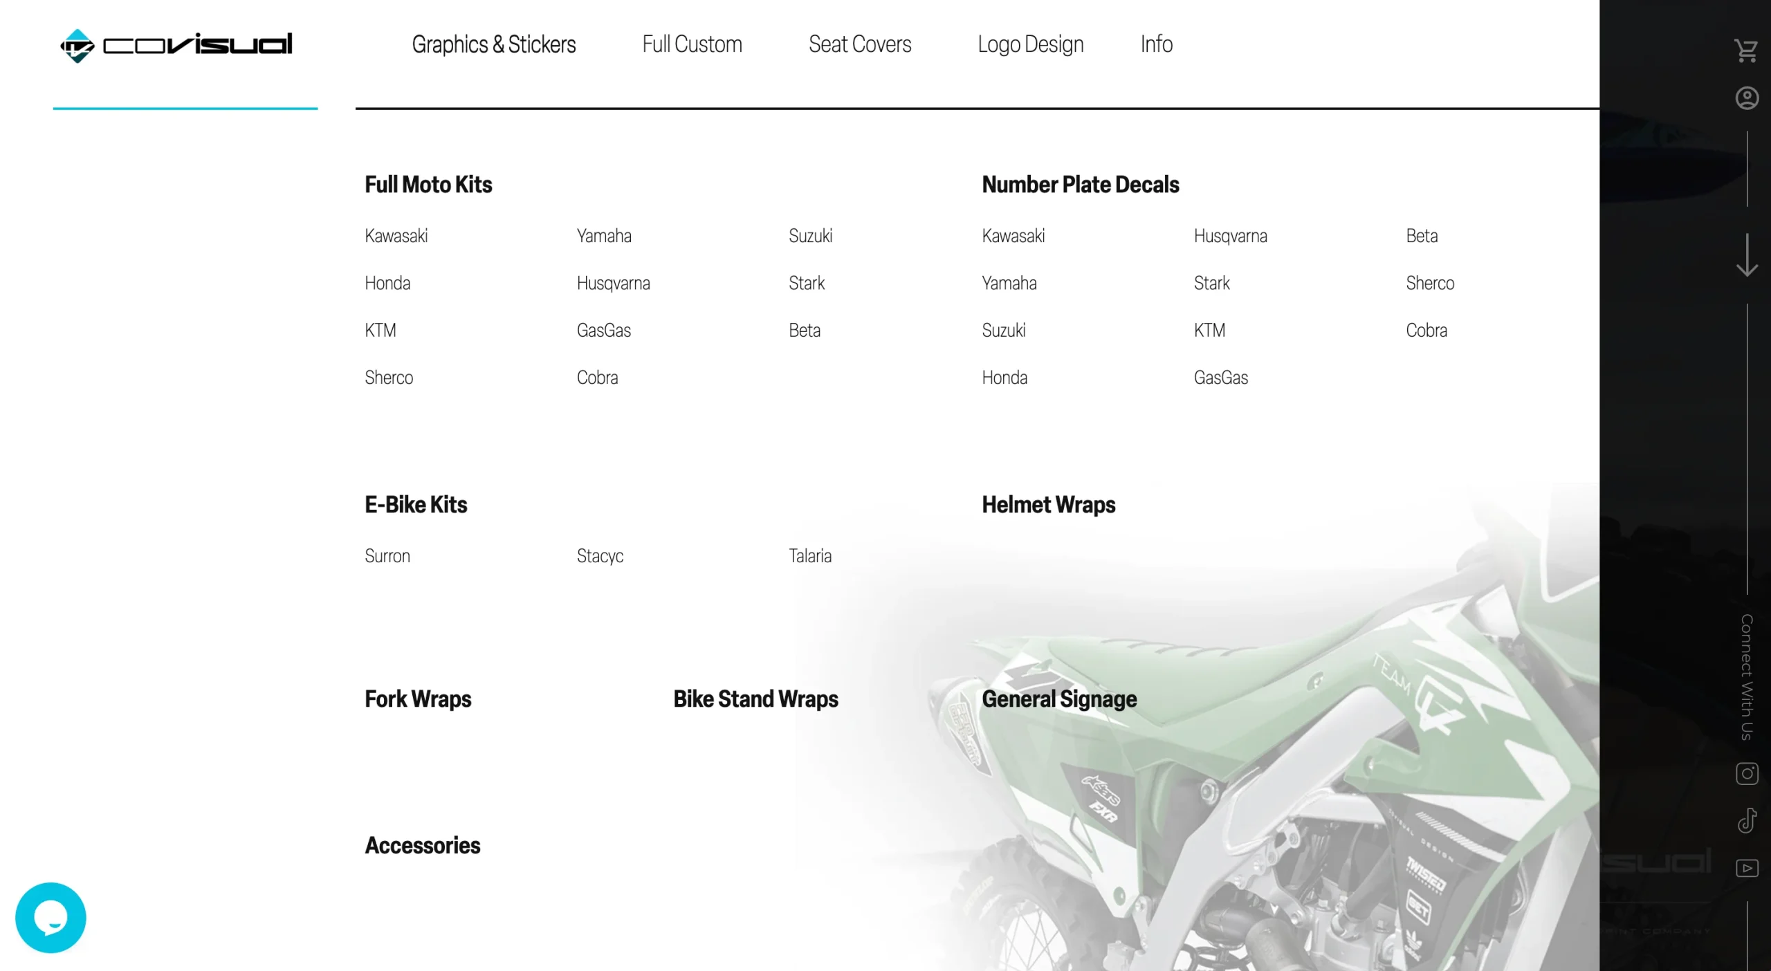Image resolution: width=1771 pixels, height=971 pixels.
Task: Open Logo Design menu item
Action: point(1030,44)
